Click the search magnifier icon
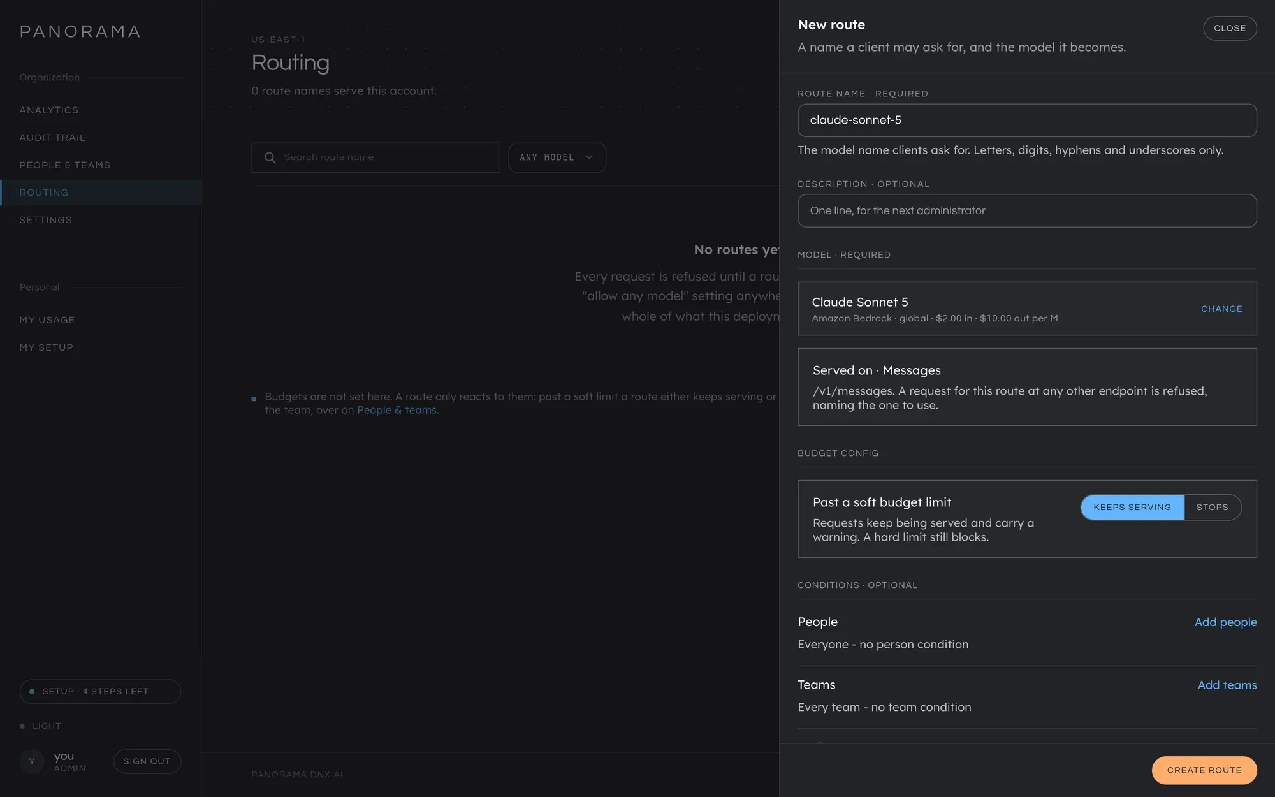Image resolution: width=1275 pixels, height=797 pixels. 270,157
